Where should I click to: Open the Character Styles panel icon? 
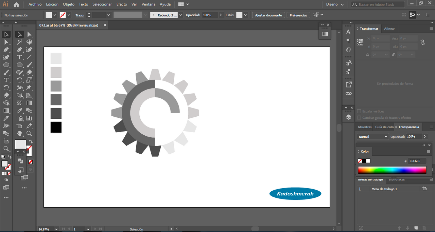click(x=348, y=63)
